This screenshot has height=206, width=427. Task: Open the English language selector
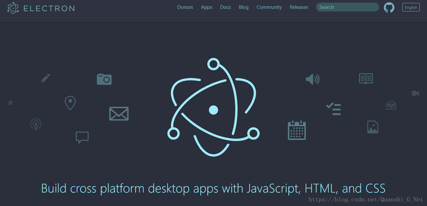(411, 7)
